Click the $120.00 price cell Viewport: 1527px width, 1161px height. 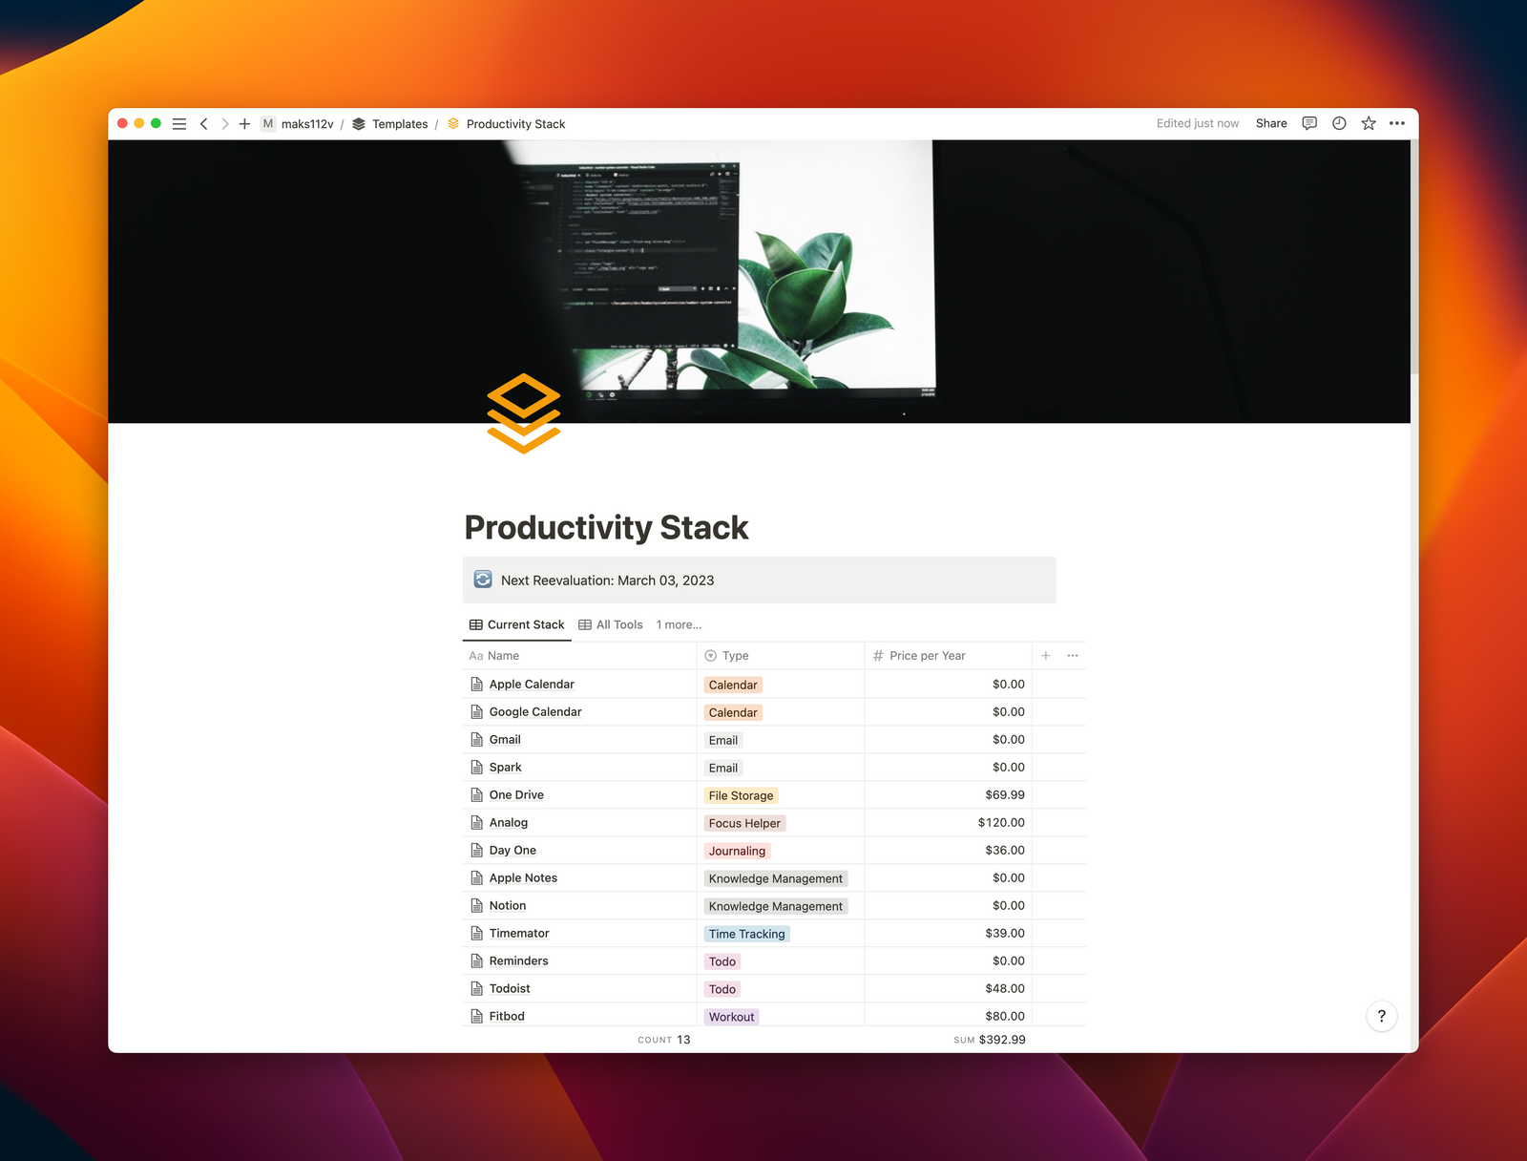coord(948,822)
